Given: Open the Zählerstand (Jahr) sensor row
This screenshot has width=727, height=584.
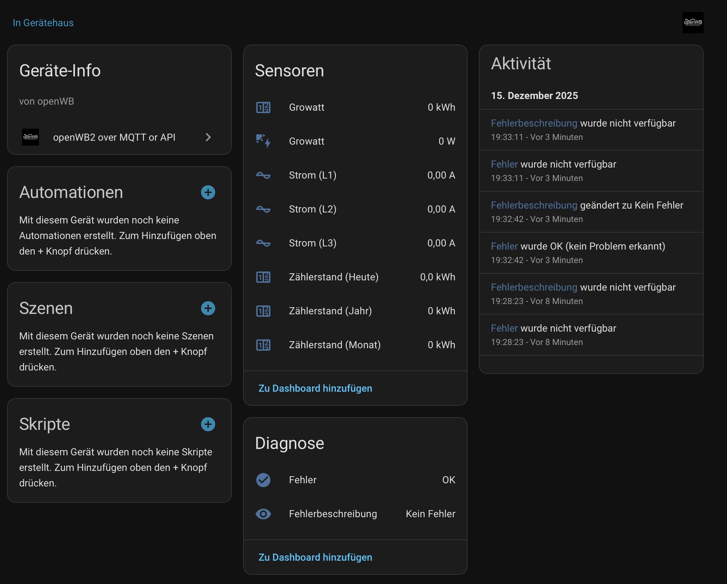Looking at the screenshot, I should click(x=355, y=311).
